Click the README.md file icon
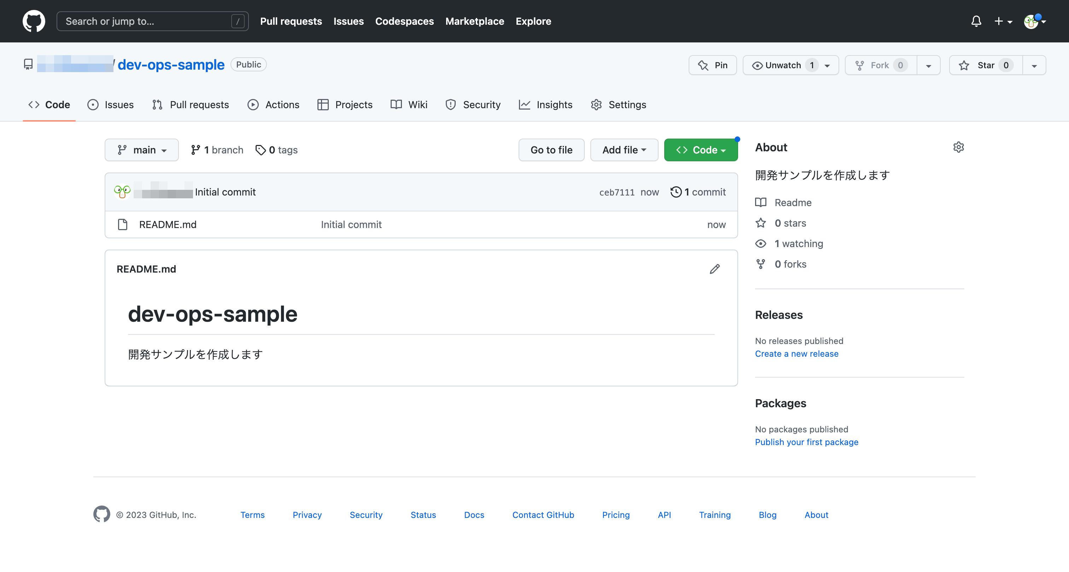 [x=122, y=224]
